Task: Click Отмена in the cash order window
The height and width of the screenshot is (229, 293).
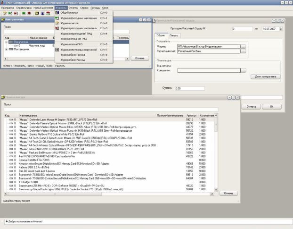Action: pyautogui.click(x=251, y=107)
